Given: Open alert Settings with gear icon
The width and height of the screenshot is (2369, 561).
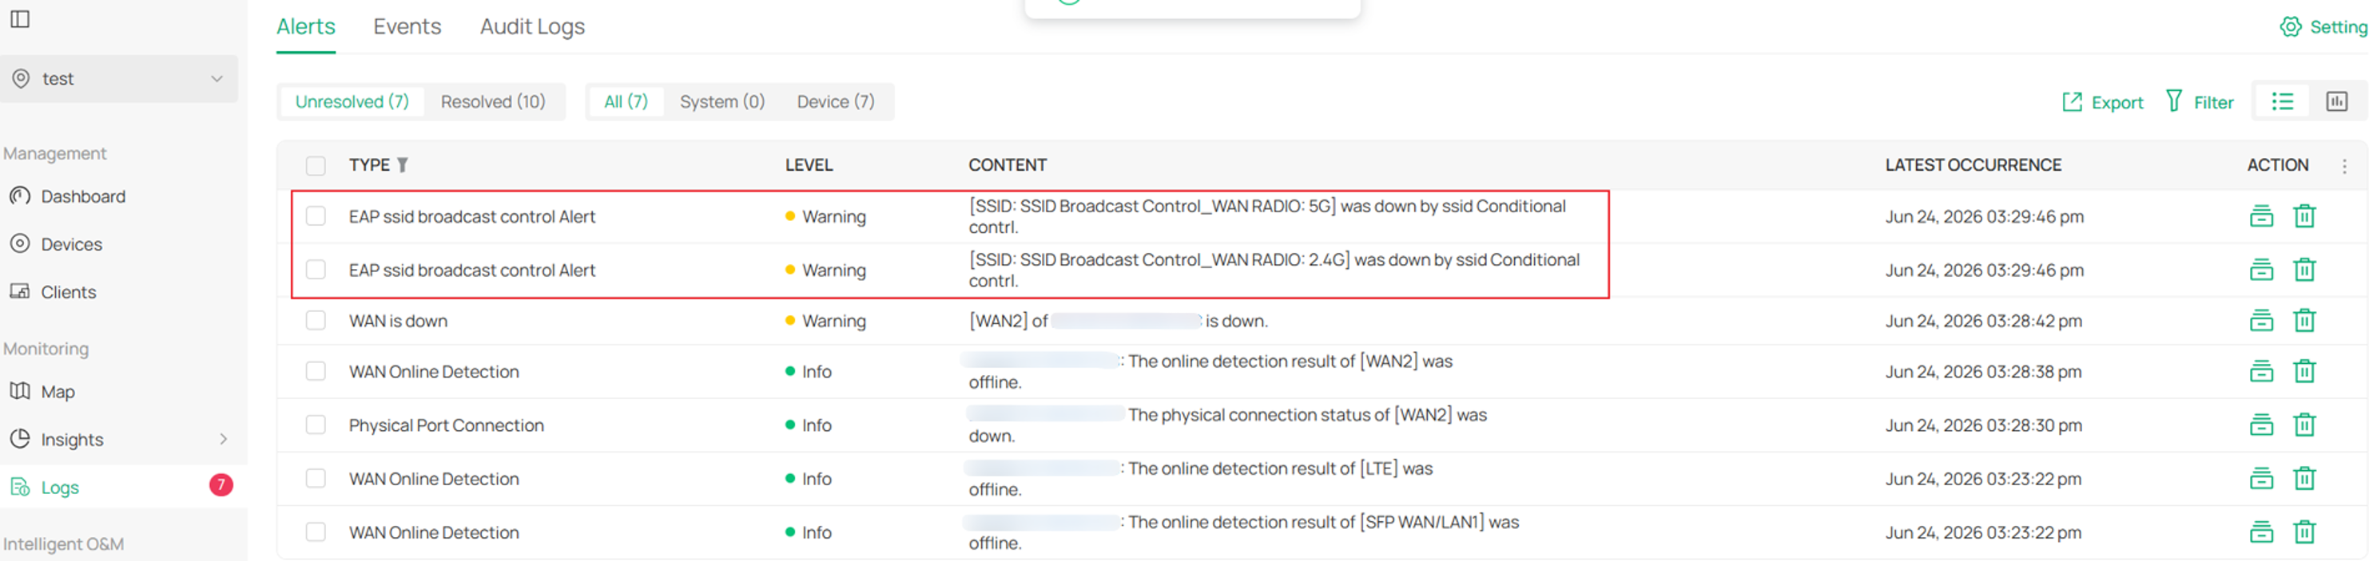Looking at the screenshot, I should pos(2323,26).
